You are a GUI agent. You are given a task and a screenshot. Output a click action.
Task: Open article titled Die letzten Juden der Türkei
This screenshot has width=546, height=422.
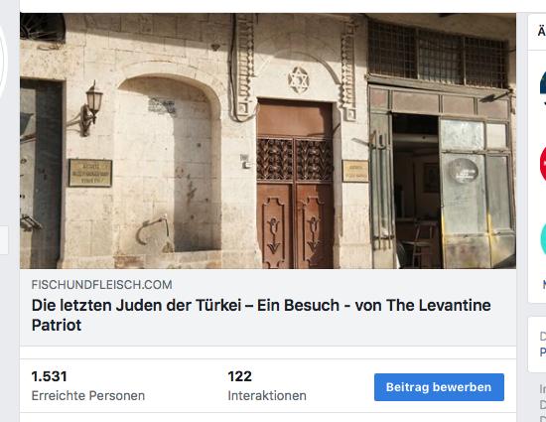coord(261,315)
